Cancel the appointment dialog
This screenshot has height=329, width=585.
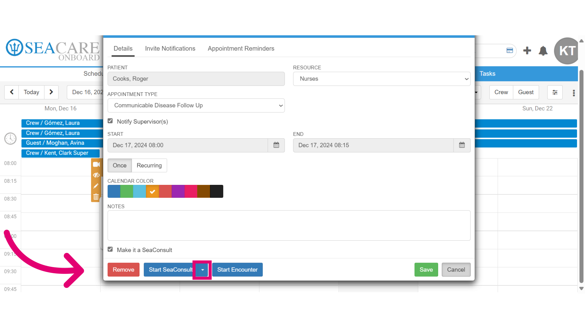(x=456, y=270)
